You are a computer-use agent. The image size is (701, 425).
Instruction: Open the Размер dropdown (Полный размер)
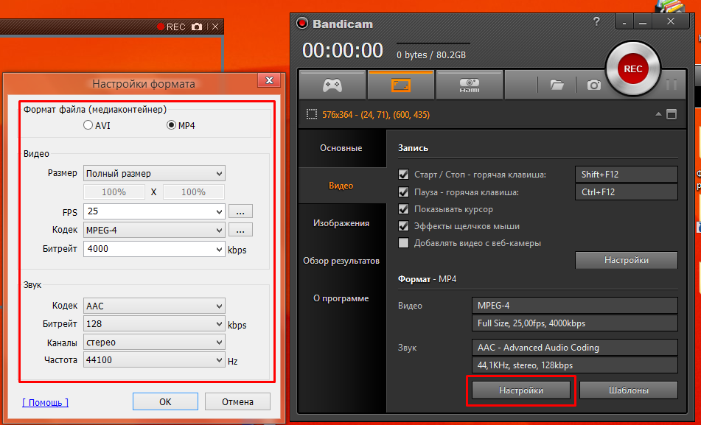pos(154,173)
